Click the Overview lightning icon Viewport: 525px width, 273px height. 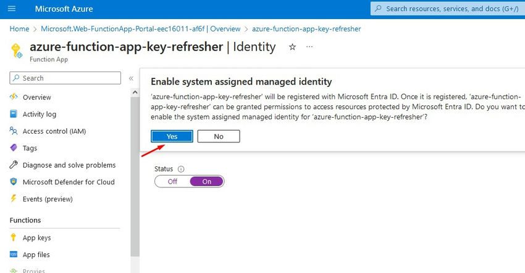pyautogui.click(x=14, y=97)
